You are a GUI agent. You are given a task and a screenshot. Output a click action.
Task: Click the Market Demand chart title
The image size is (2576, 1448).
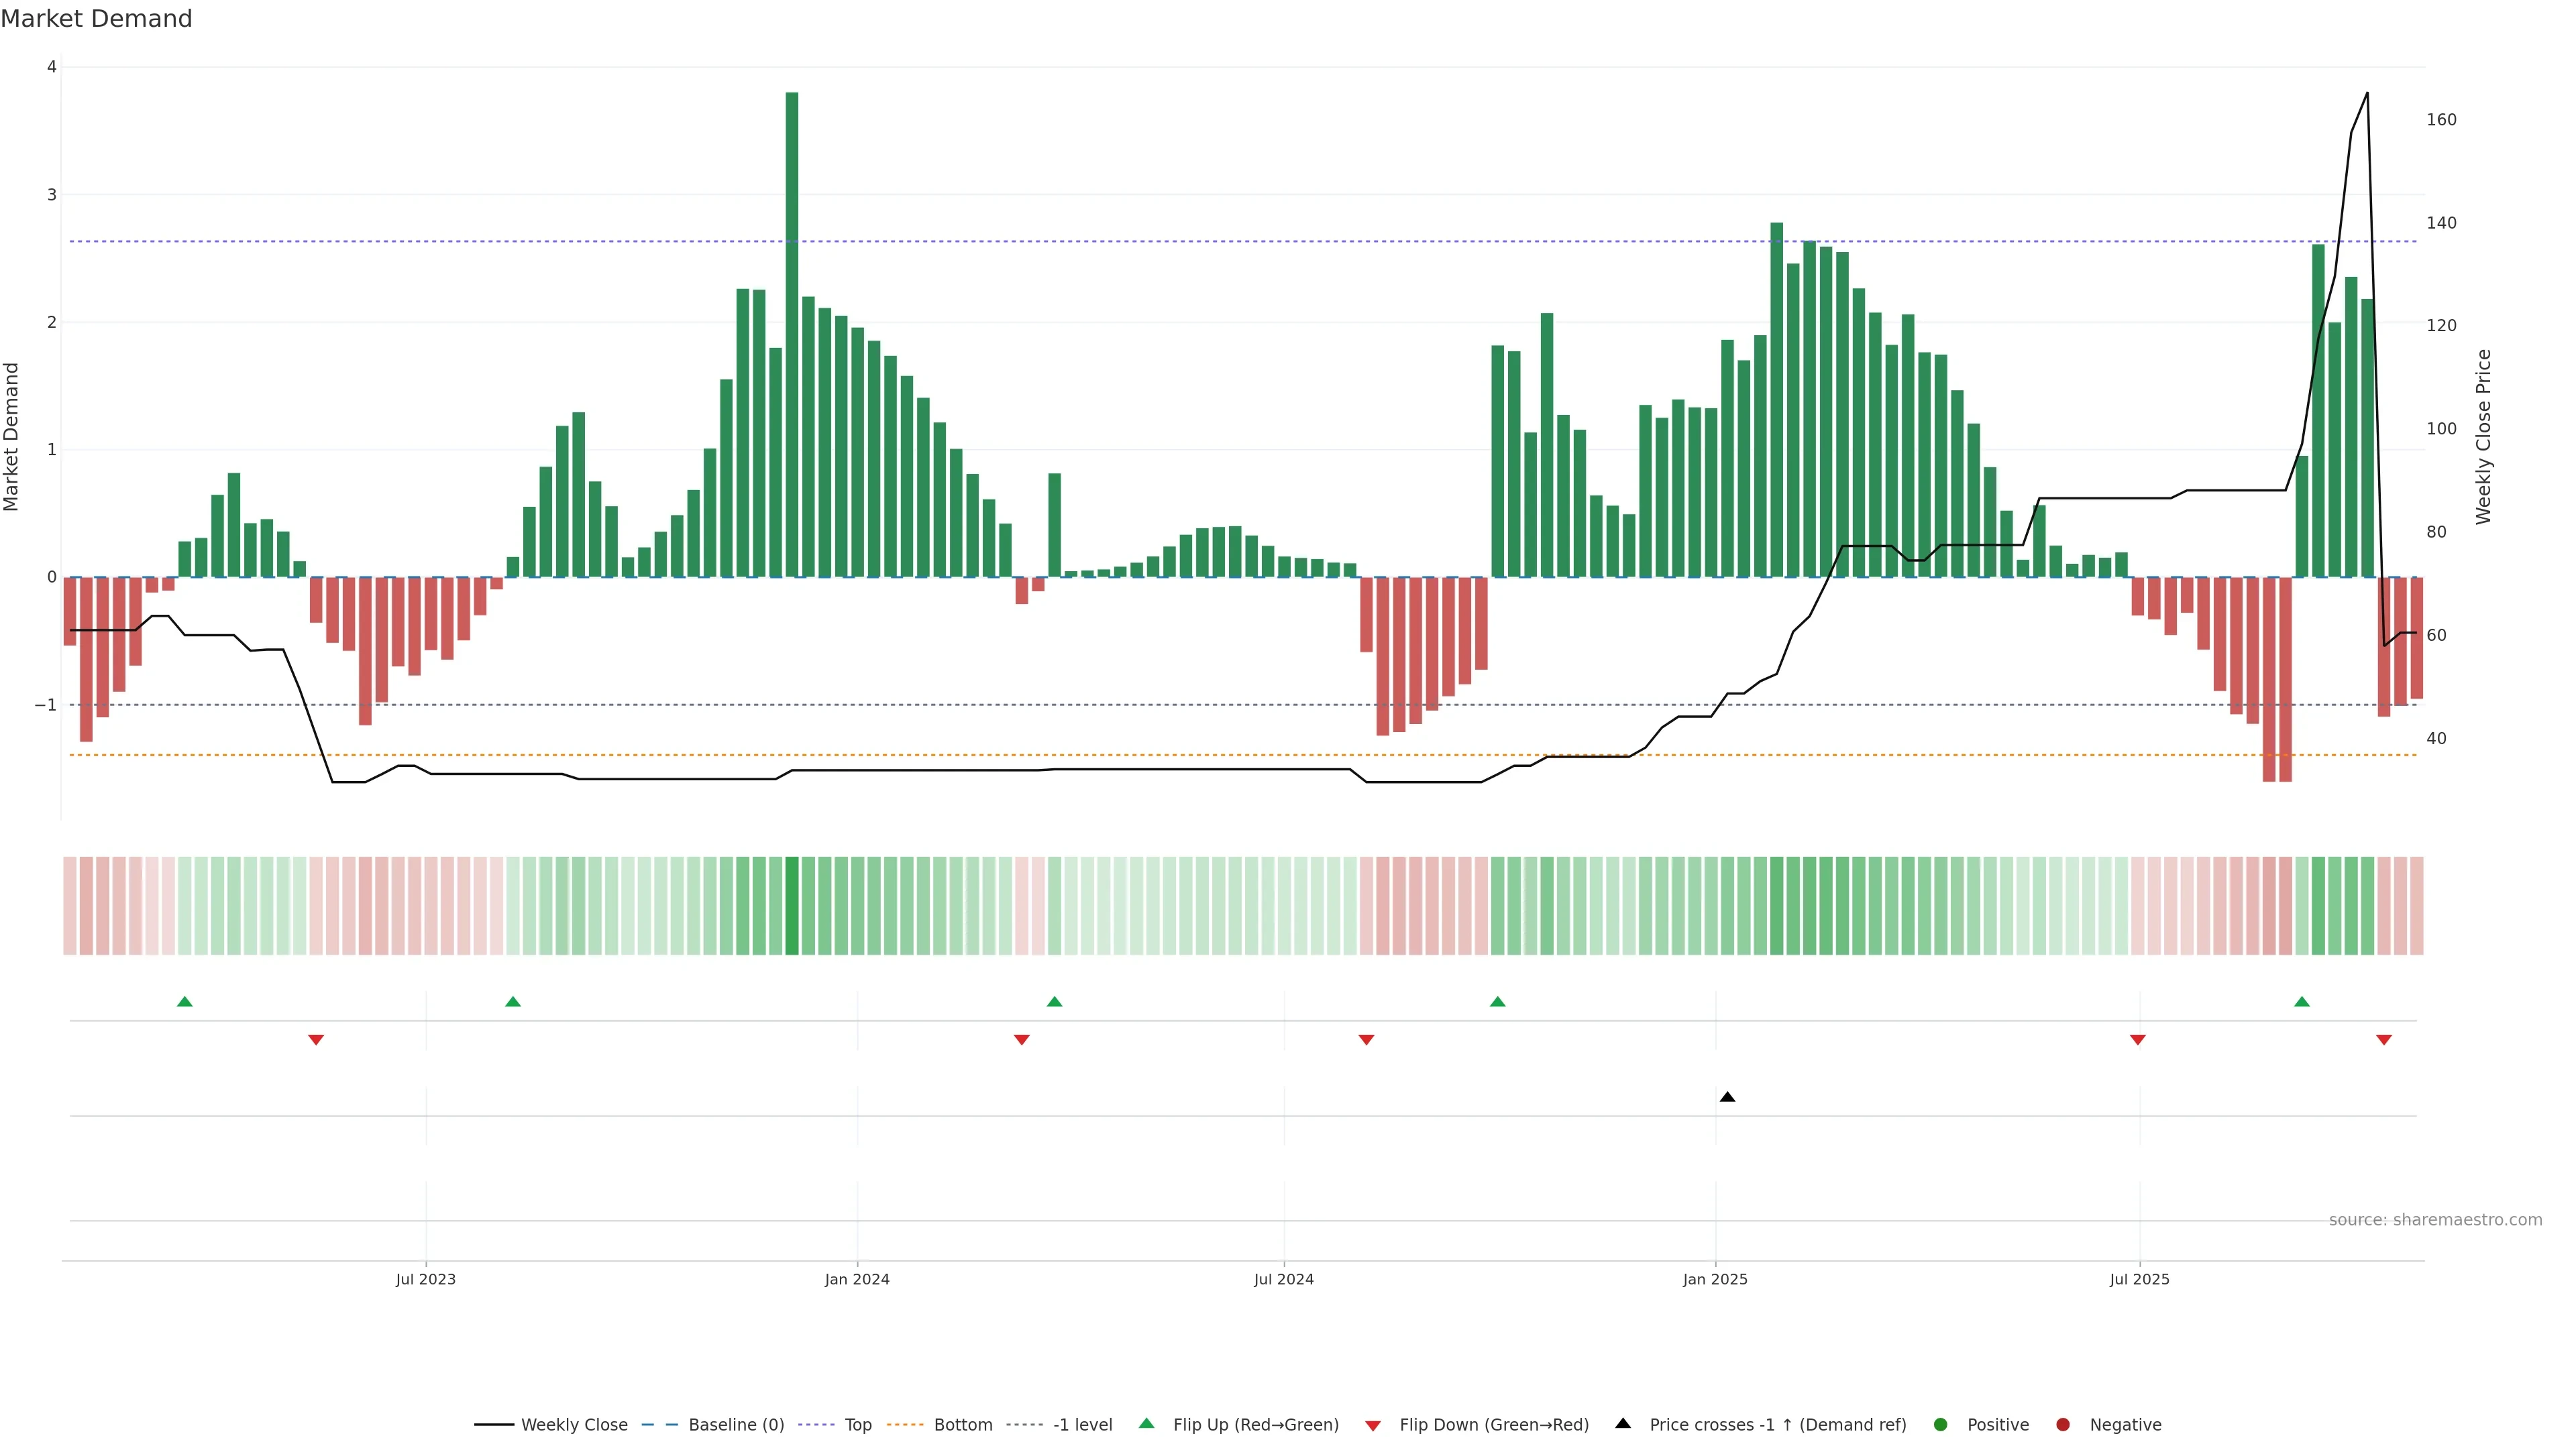(96, 19)
